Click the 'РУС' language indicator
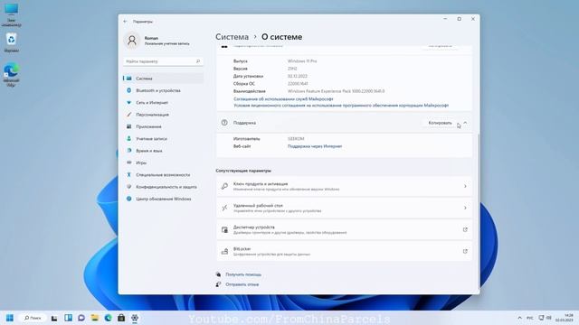Image resolution: width=579 pixels, height=325 pixels. [x=530, y=318]
